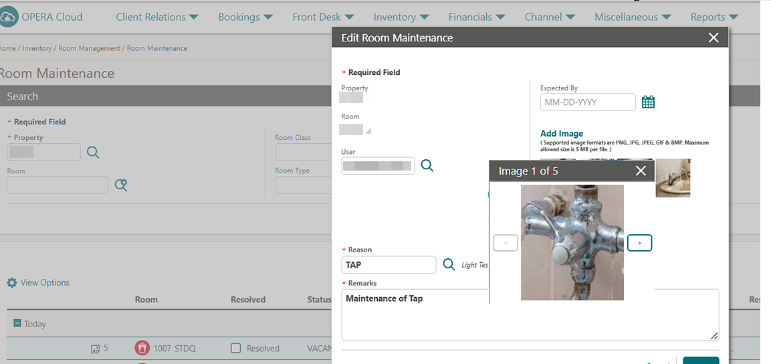
Task: Open the Financials menu
Action: coord(477,17)
